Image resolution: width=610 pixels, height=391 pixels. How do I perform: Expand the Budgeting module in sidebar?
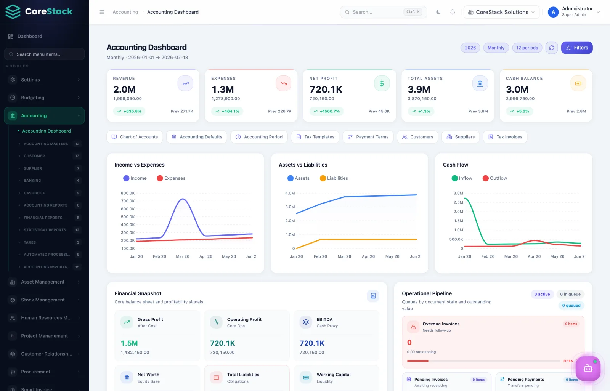click(44, 98)
